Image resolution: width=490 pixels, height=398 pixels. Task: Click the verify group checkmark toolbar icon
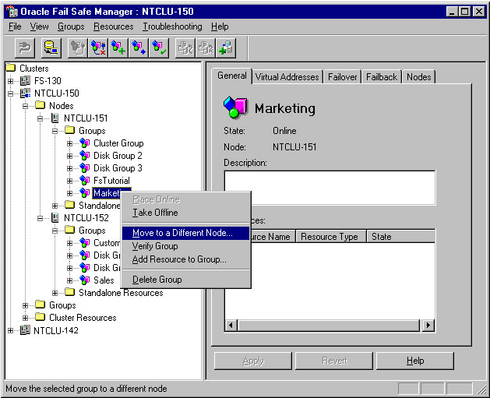(x=159, y=48)
